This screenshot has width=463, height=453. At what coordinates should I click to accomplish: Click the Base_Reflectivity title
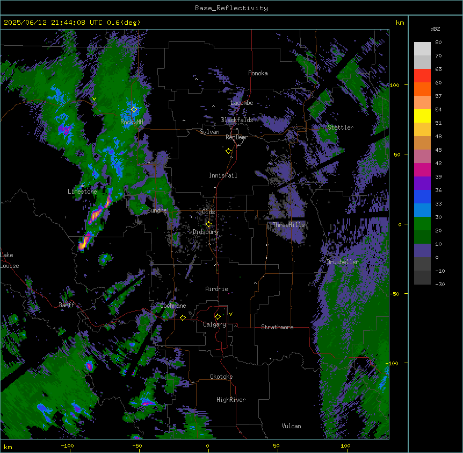point(231,8)
